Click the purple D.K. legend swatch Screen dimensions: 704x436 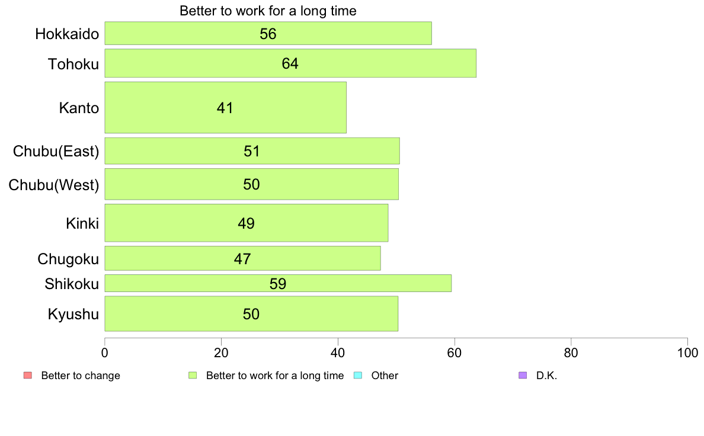pos(523,376)
